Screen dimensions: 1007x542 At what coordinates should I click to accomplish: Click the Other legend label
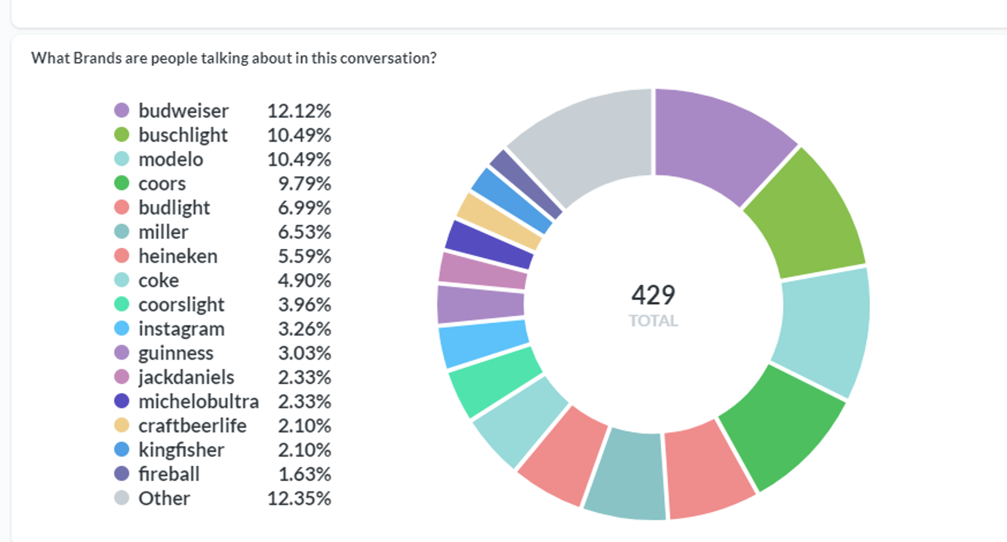[163, 498]
